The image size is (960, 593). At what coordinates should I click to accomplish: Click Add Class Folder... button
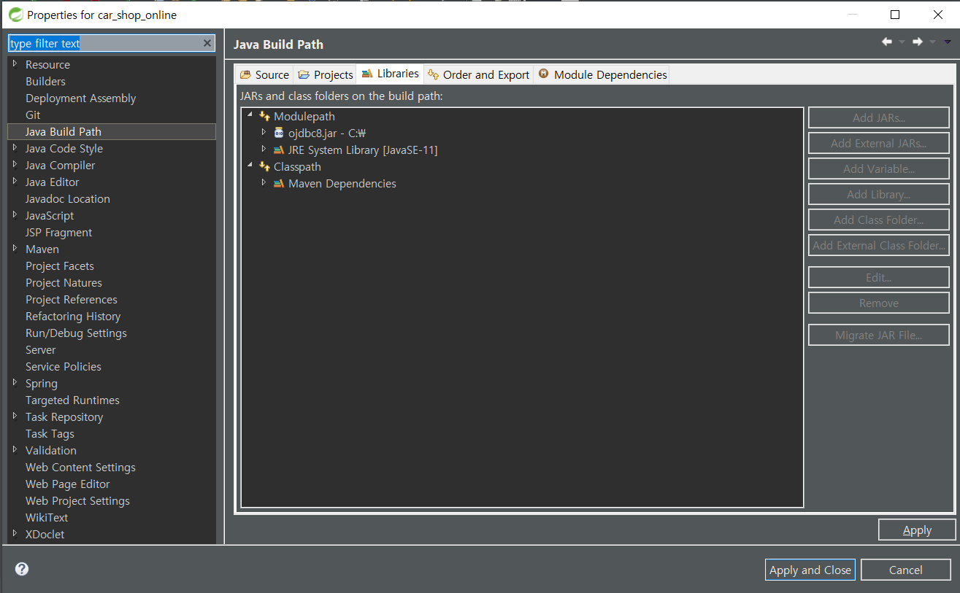pos(879,220)
